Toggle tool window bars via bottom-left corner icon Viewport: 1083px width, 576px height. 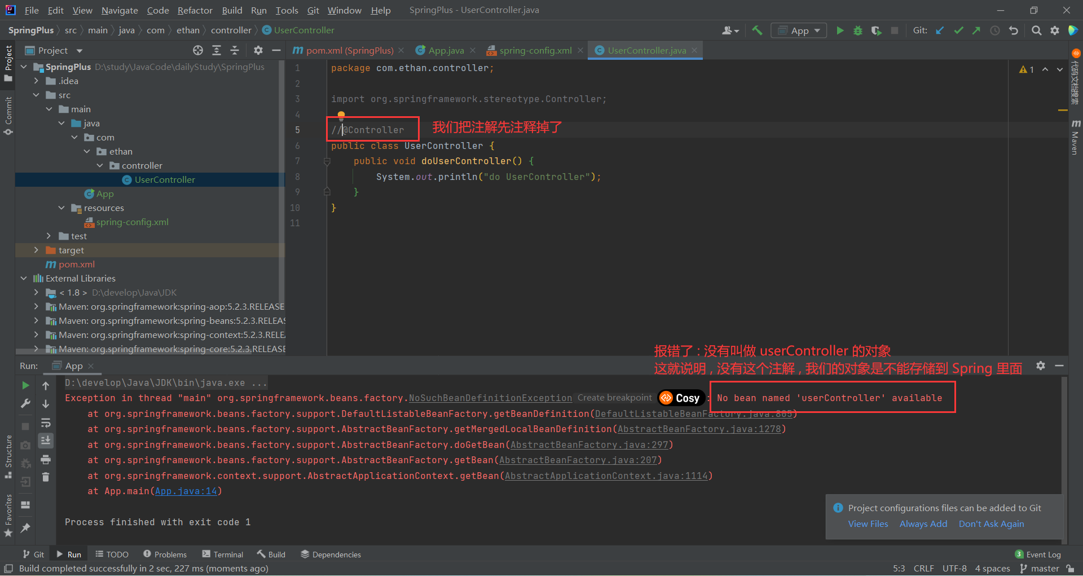8,569
